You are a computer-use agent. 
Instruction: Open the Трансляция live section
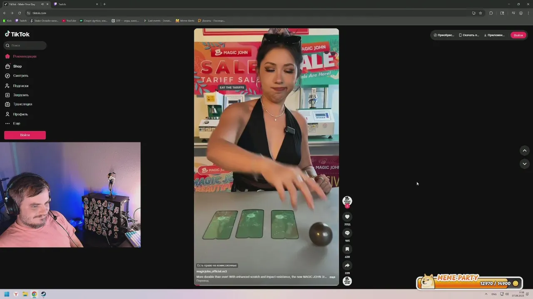[18, 104]
